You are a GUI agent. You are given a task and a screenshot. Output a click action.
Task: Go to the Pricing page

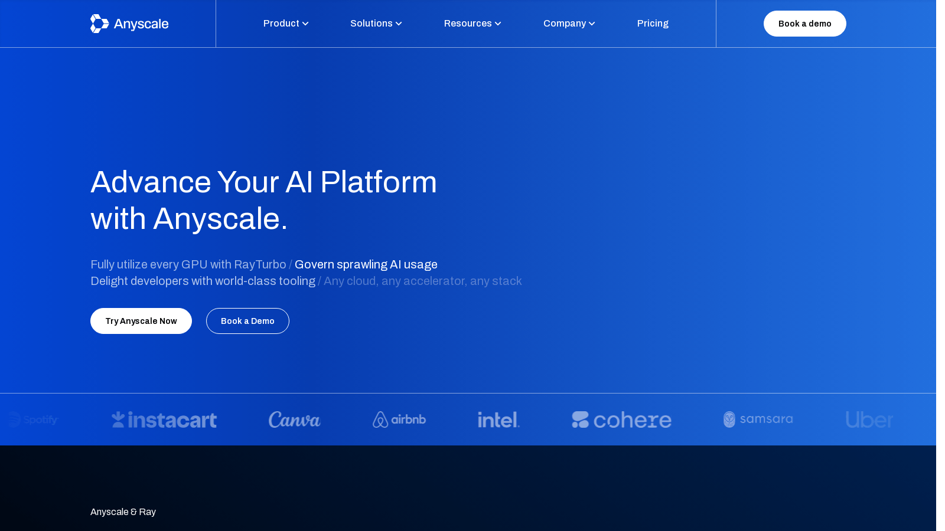[653, 24]
